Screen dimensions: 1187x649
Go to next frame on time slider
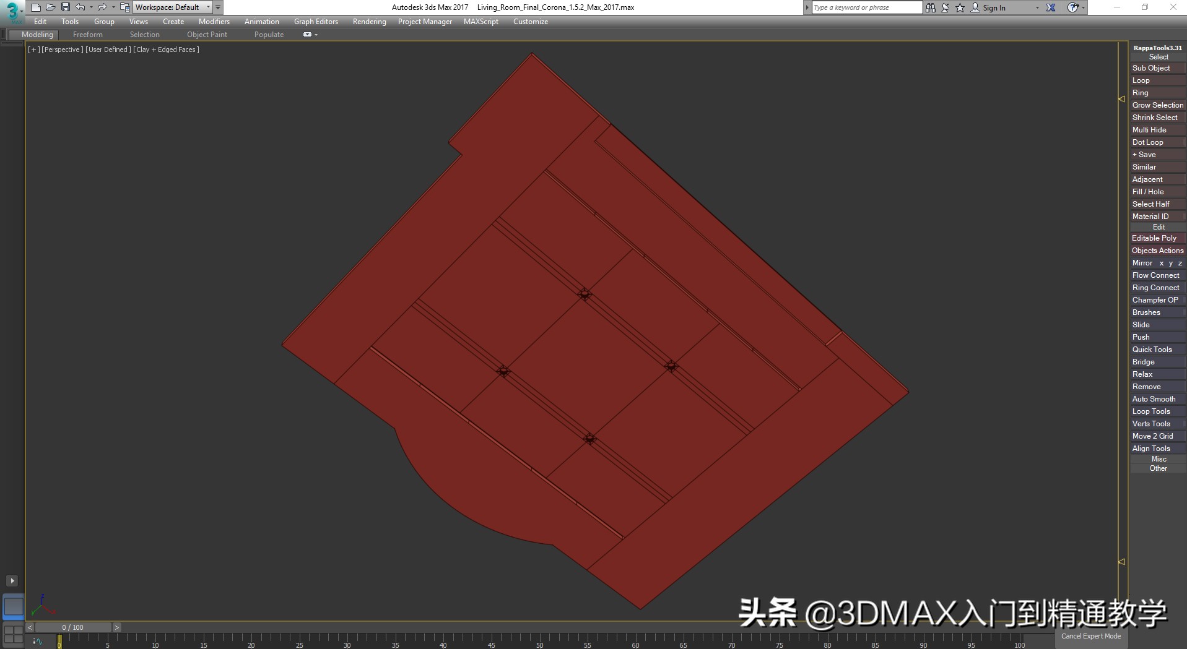[x=116, y=627]
